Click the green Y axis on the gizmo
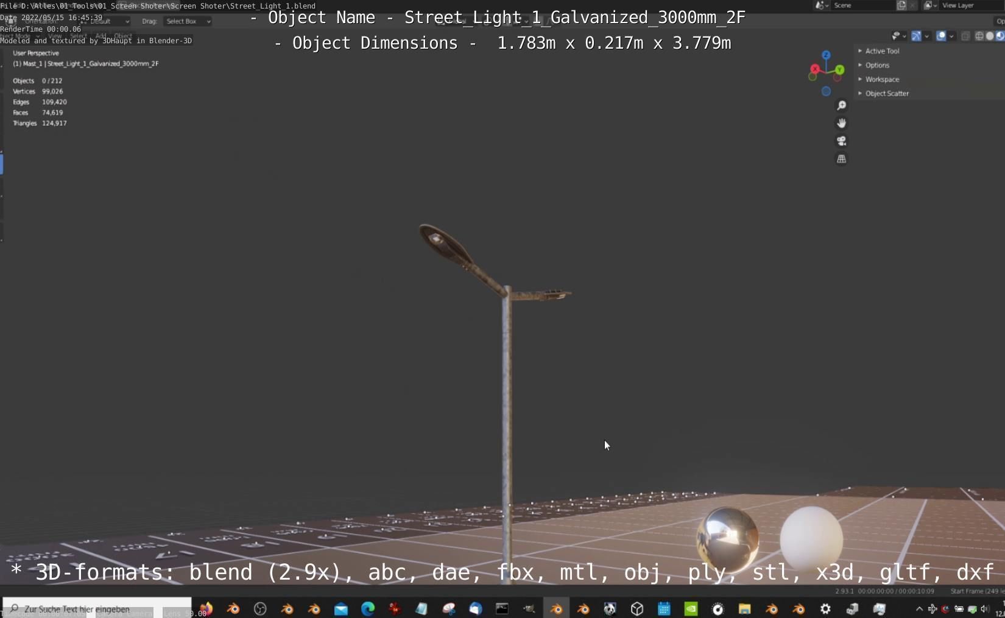Image resolution: width=1005 pixels, height=618 pixels. click(840, 70)
